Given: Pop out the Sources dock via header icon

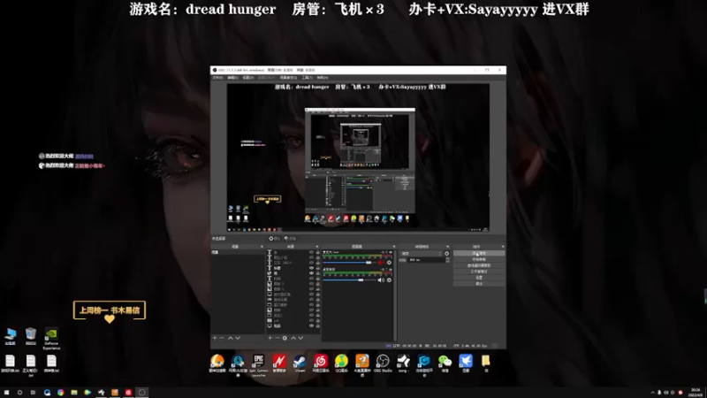Looking at the screenshot, I should pos(317,247).
